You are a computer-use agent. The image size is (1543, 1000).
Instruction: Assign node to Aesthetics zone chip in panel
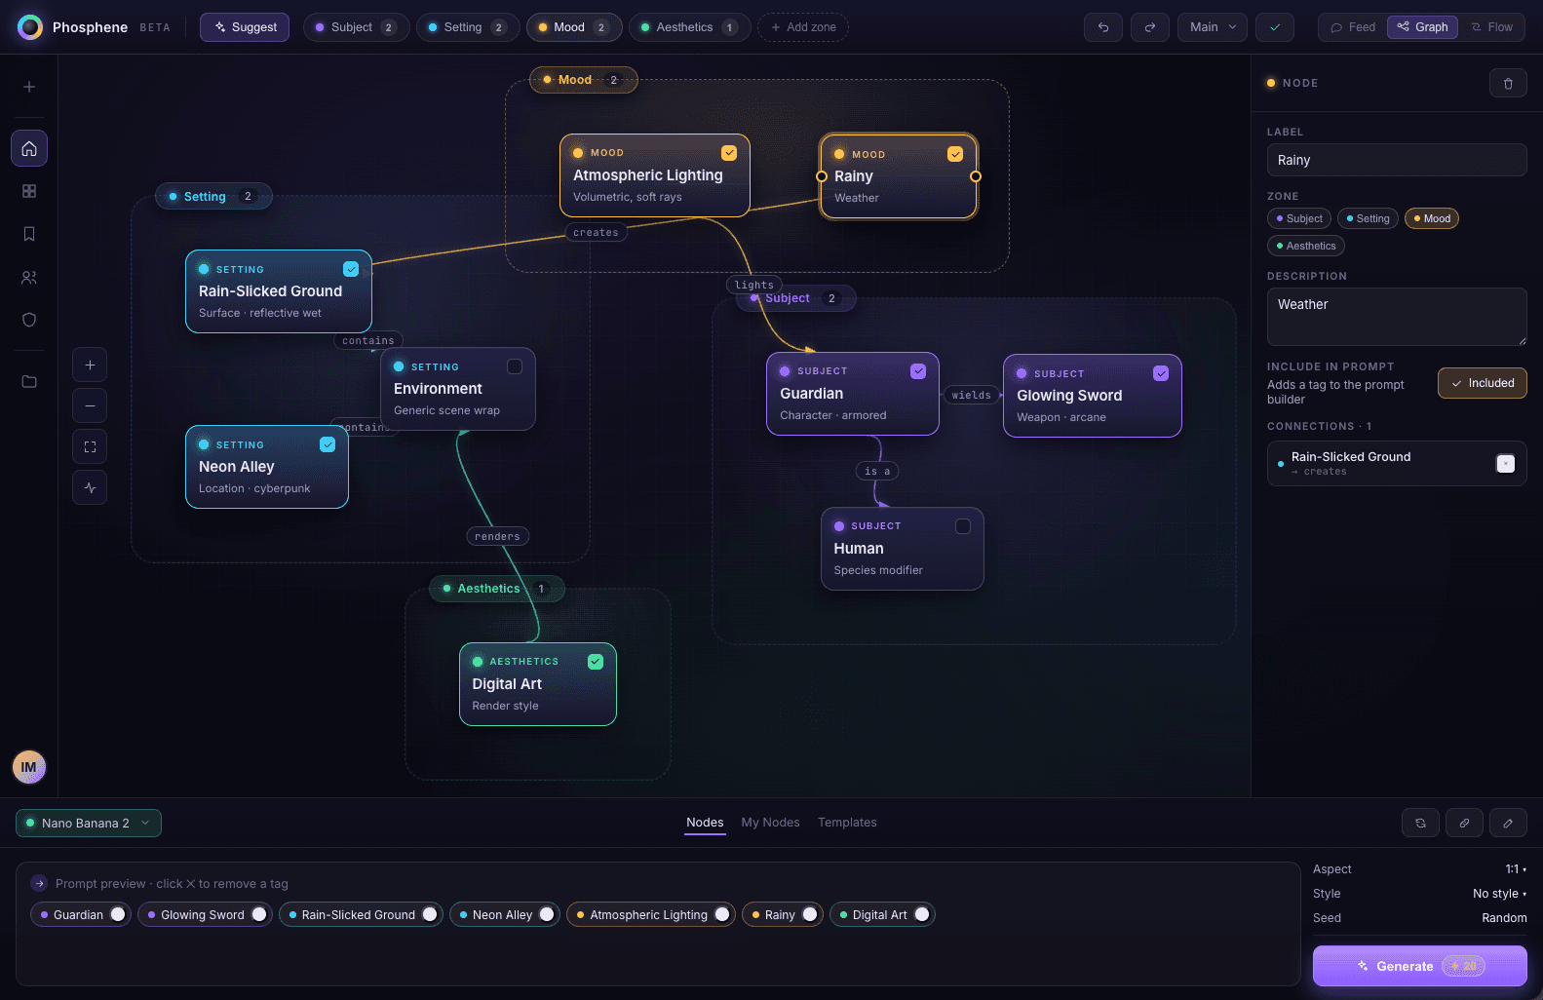coord(1306,246)
